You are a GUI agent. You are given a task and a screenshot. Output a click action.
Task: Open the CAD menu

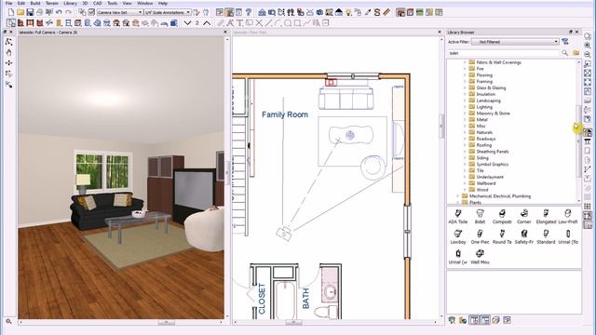pyautogui.click(x=98, y=3)
